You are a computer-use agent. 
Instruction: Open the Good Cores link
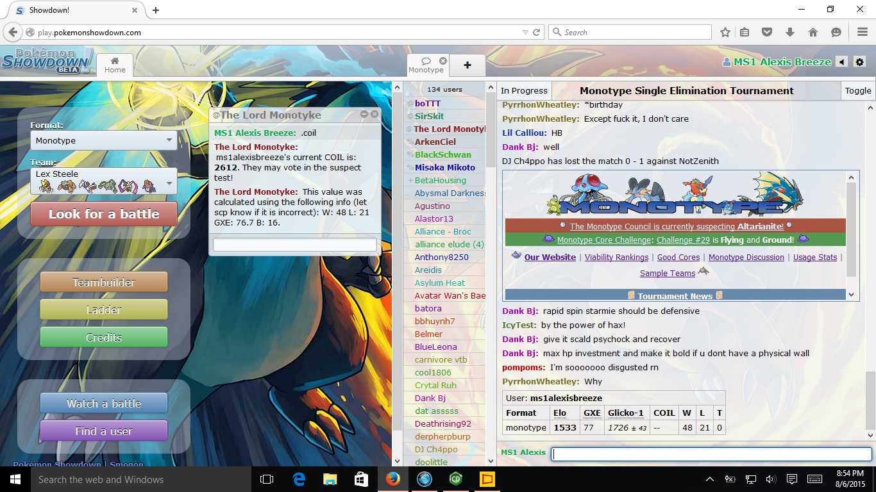(x=678, y=258)
